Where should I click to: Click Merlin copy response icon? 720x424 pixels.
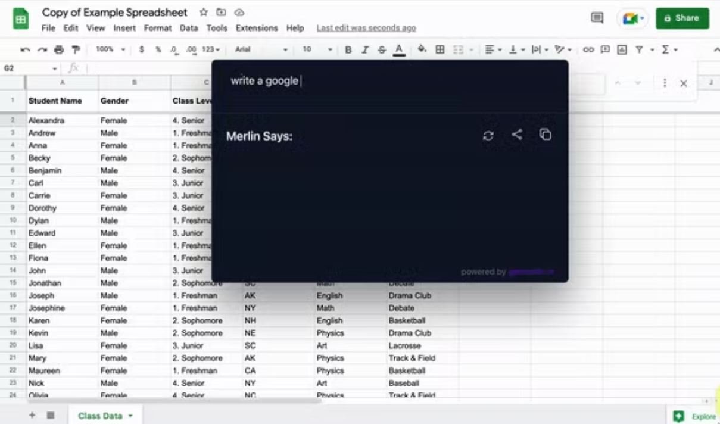coord(546,135)
